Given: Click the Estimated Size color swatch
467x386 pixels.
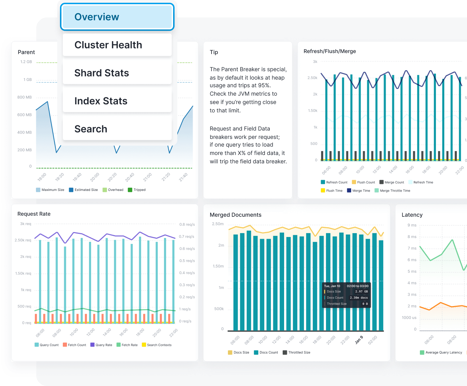Looking at the screenshot, I should 72,190.
